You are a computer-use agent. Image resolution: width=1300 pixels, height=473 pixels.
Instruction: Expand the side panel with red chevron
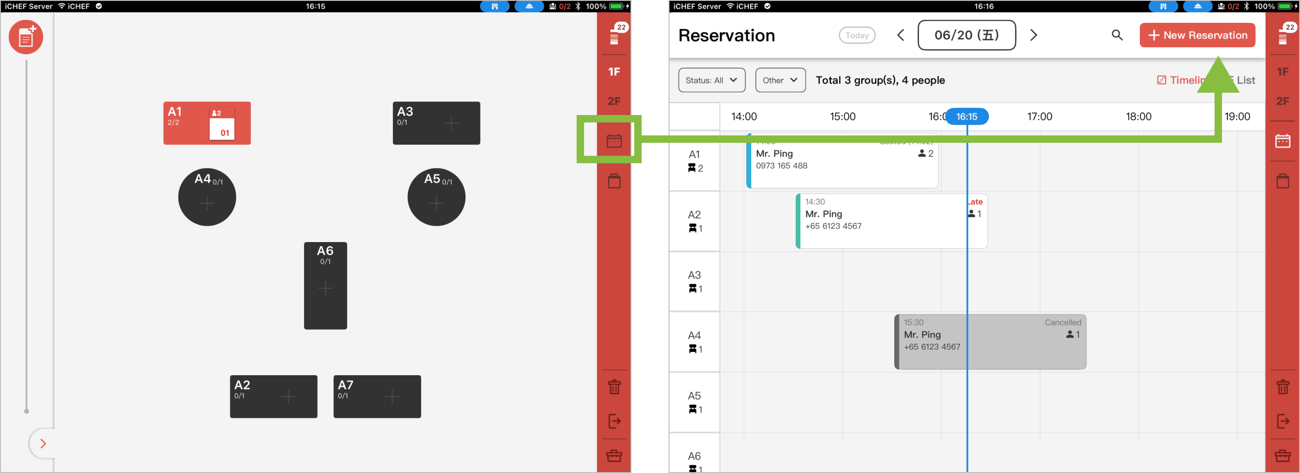coord(43,443)
